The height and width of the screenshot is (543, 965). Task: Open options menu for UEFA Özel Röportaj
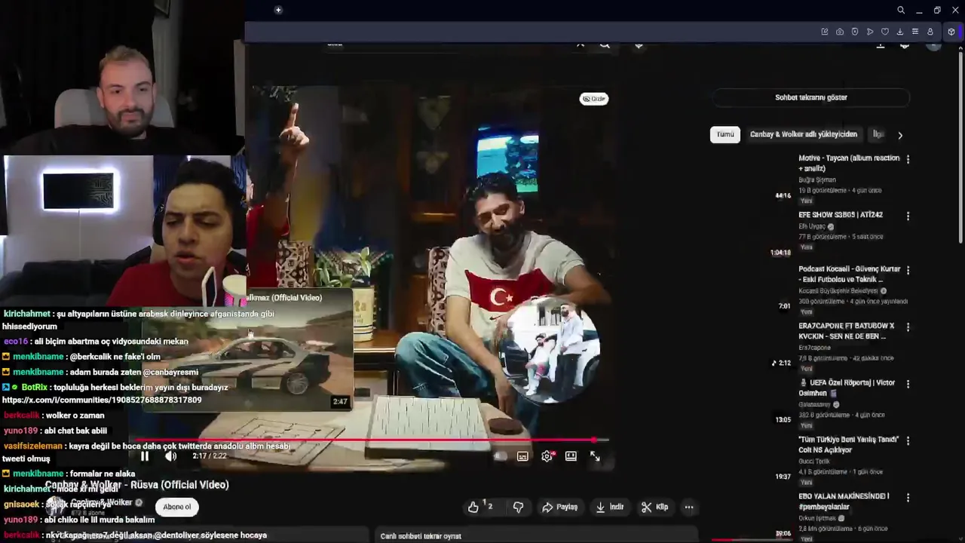click(908, 384)
